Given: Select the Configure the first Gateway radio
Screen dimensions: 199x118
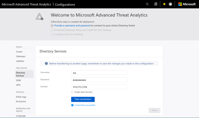Looking at the screenshot, I should (x=52, y=34).
